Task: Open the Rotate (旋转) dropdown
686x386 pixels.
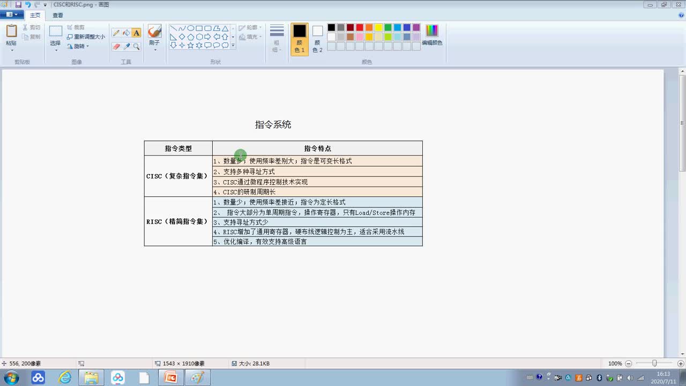Action: (x=78, y=46)
